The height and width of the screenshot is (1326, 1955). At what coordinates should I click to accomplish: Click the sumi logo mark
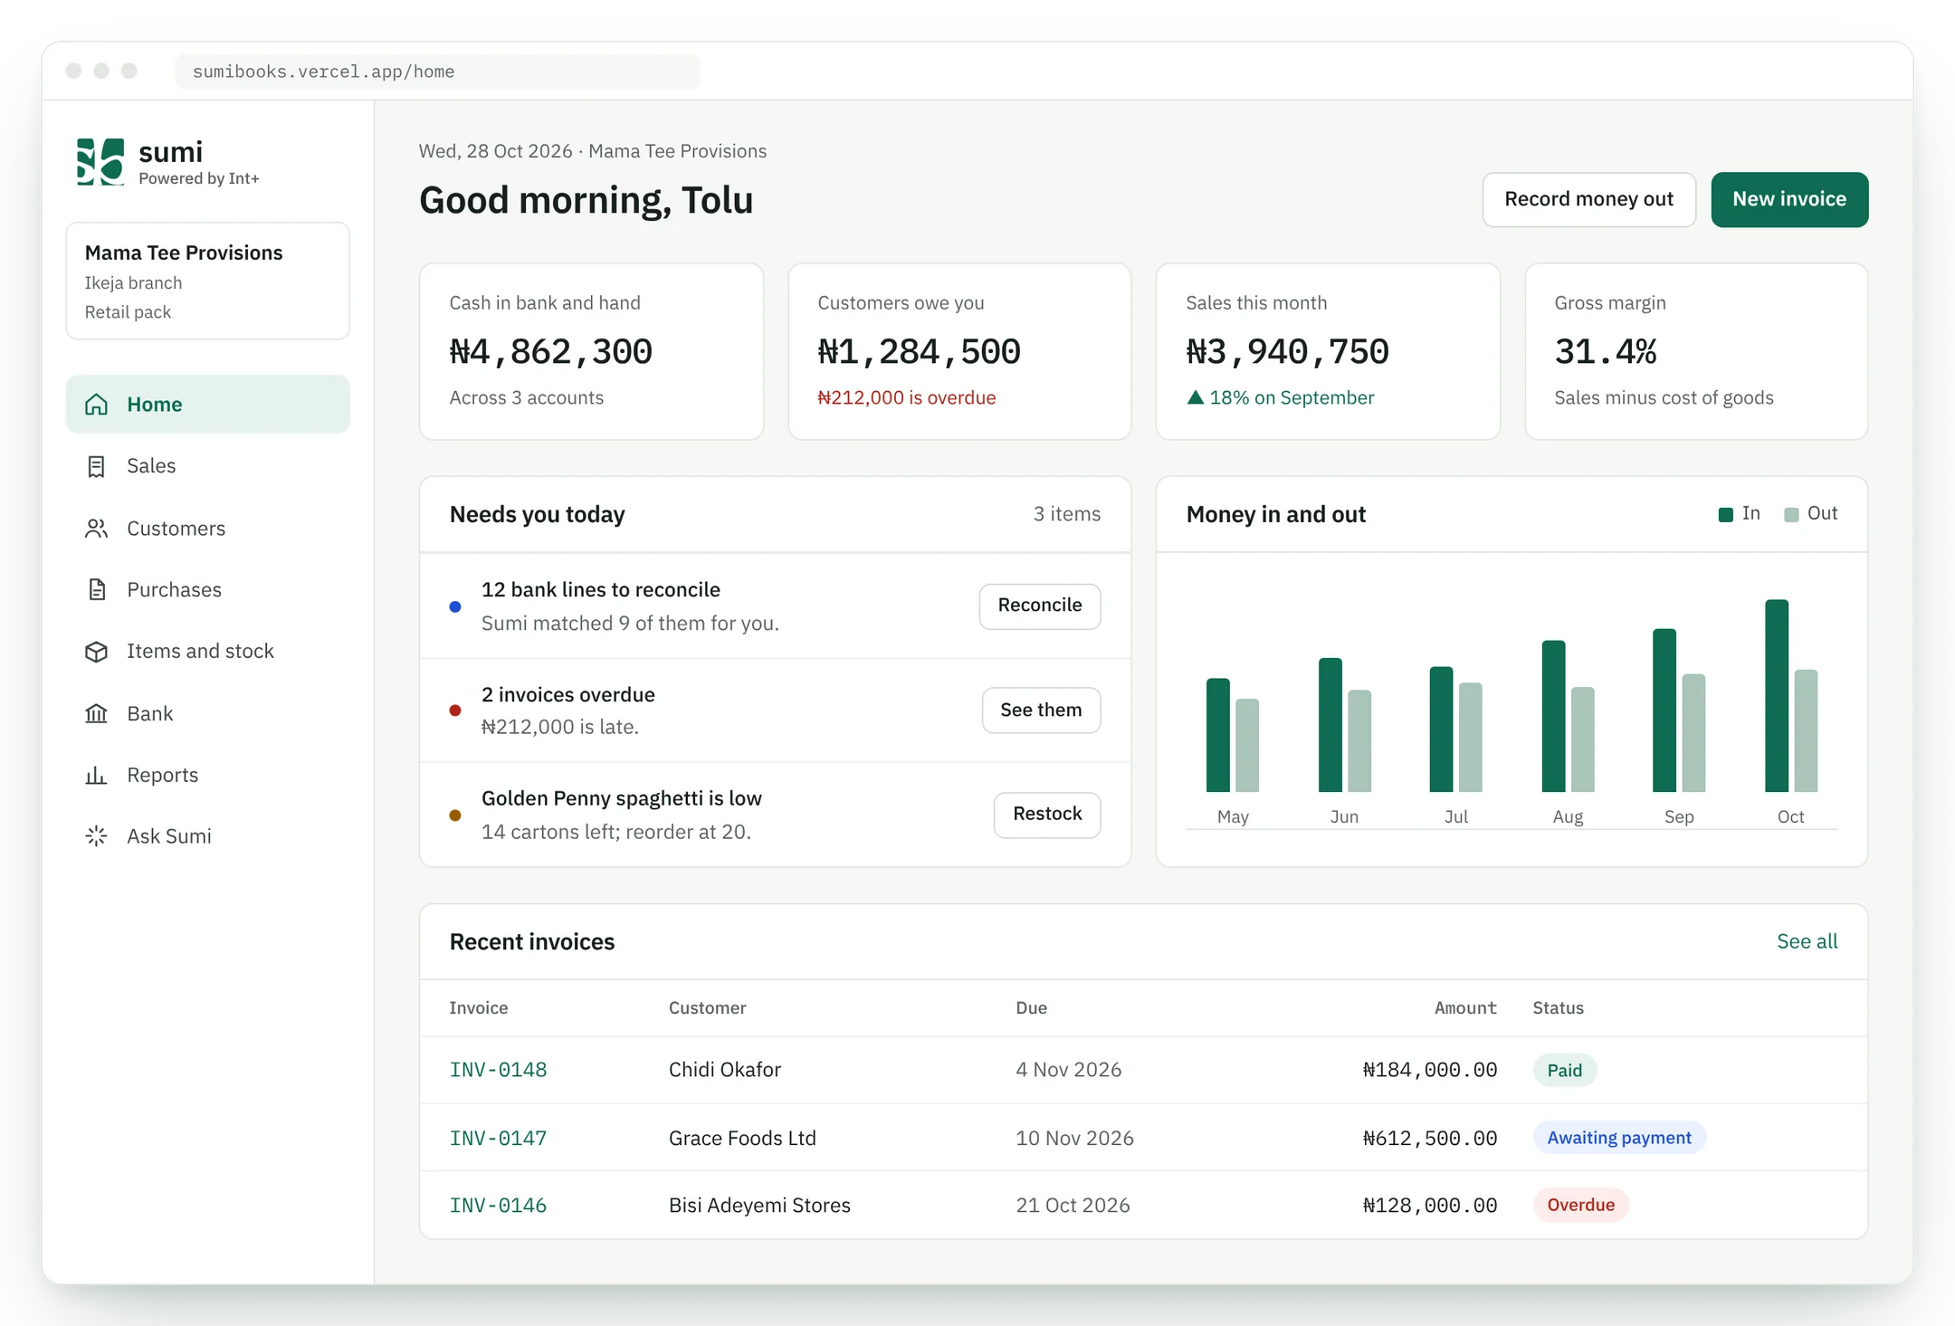pyautogui.click(x=100, y=162)
